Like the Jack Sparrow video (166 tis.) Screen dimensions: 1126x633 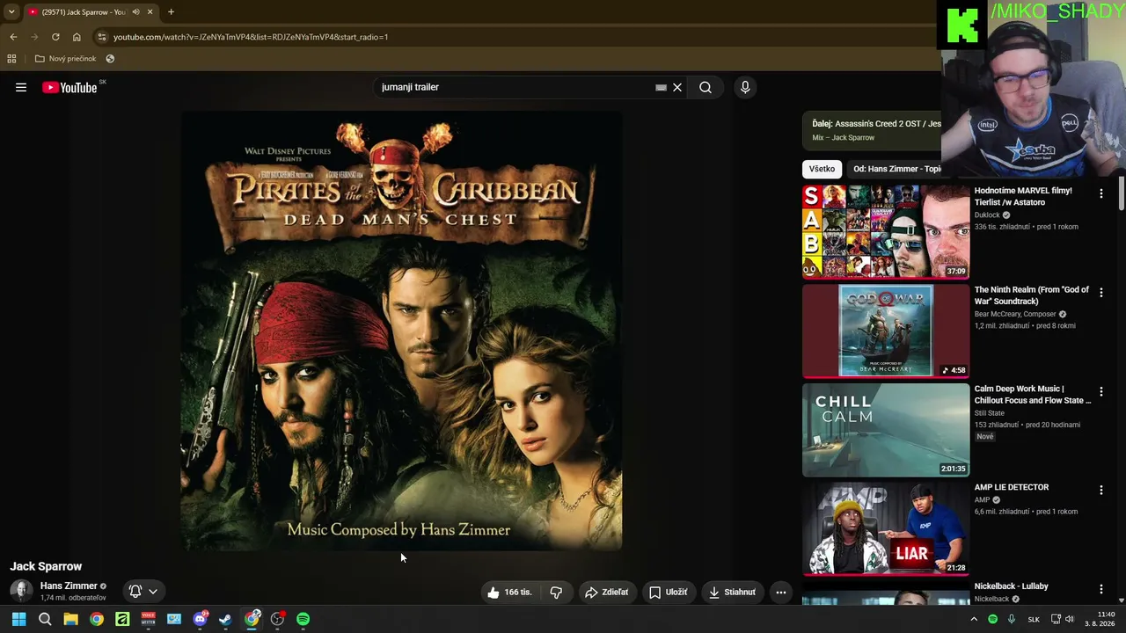click(510, 593)
